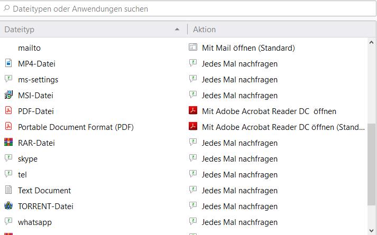The image size is (377, 235).
Task: Open the action dropdown for MP4-Datei
Action: pyautogui.click(x=240, y=64)
